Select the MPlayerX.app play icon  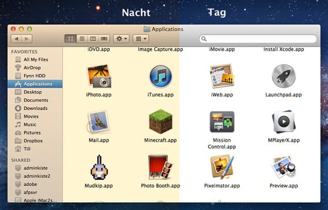click(283, 122)
